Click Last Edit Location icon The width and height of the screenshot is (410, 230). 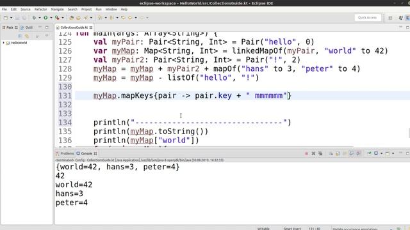pyautogui.click(x=123, y=18)
